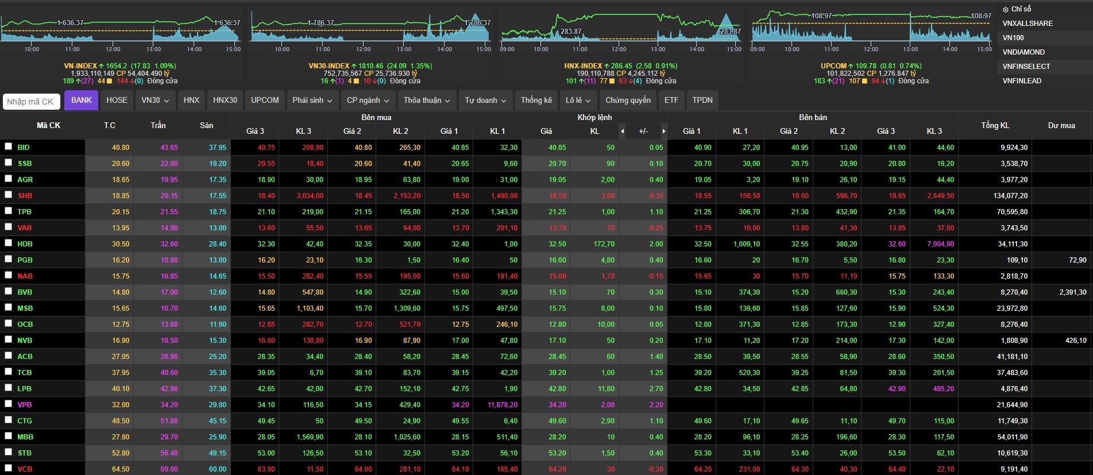The height and width of the screenshot is (475, 1093).
Task: Click the VAB ticker symbol
Action: click(x=25, y=228)
